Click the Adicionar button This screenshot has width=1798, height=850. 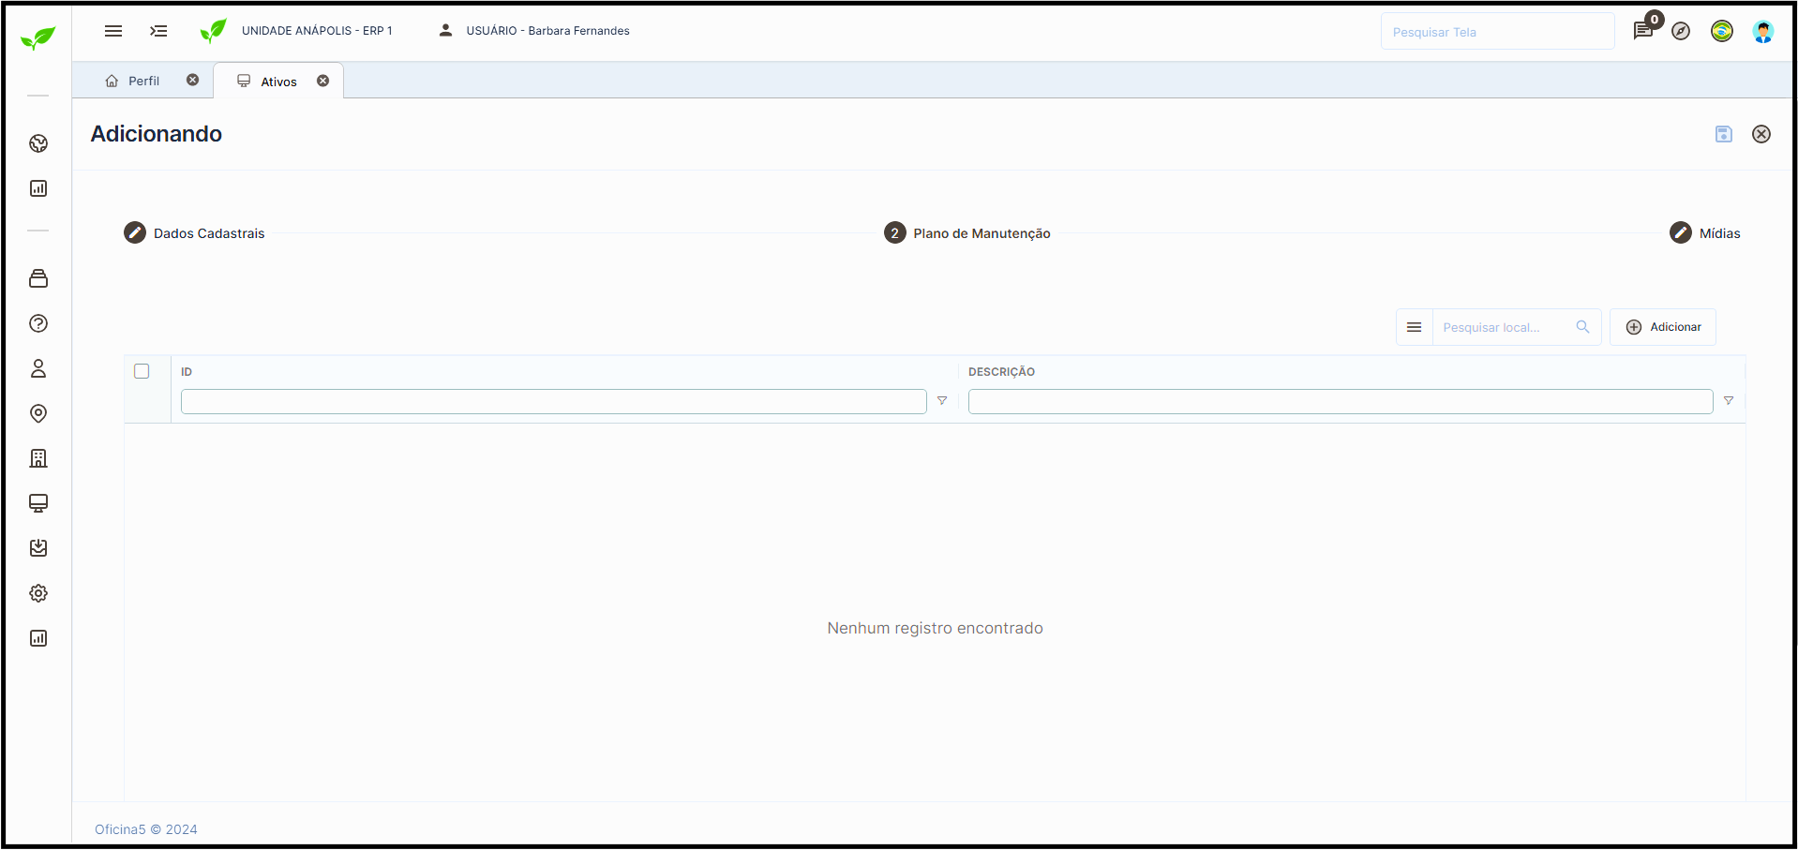click(1663, 327)
